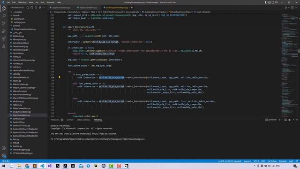
Task: Open the customize layout button
Action: coord(277,2)
